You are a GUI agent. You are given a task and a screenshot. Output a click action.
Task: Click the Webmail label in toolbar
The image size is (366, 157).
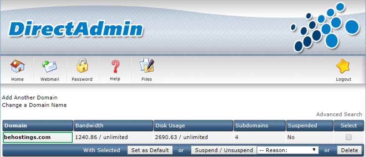(50, 79)
